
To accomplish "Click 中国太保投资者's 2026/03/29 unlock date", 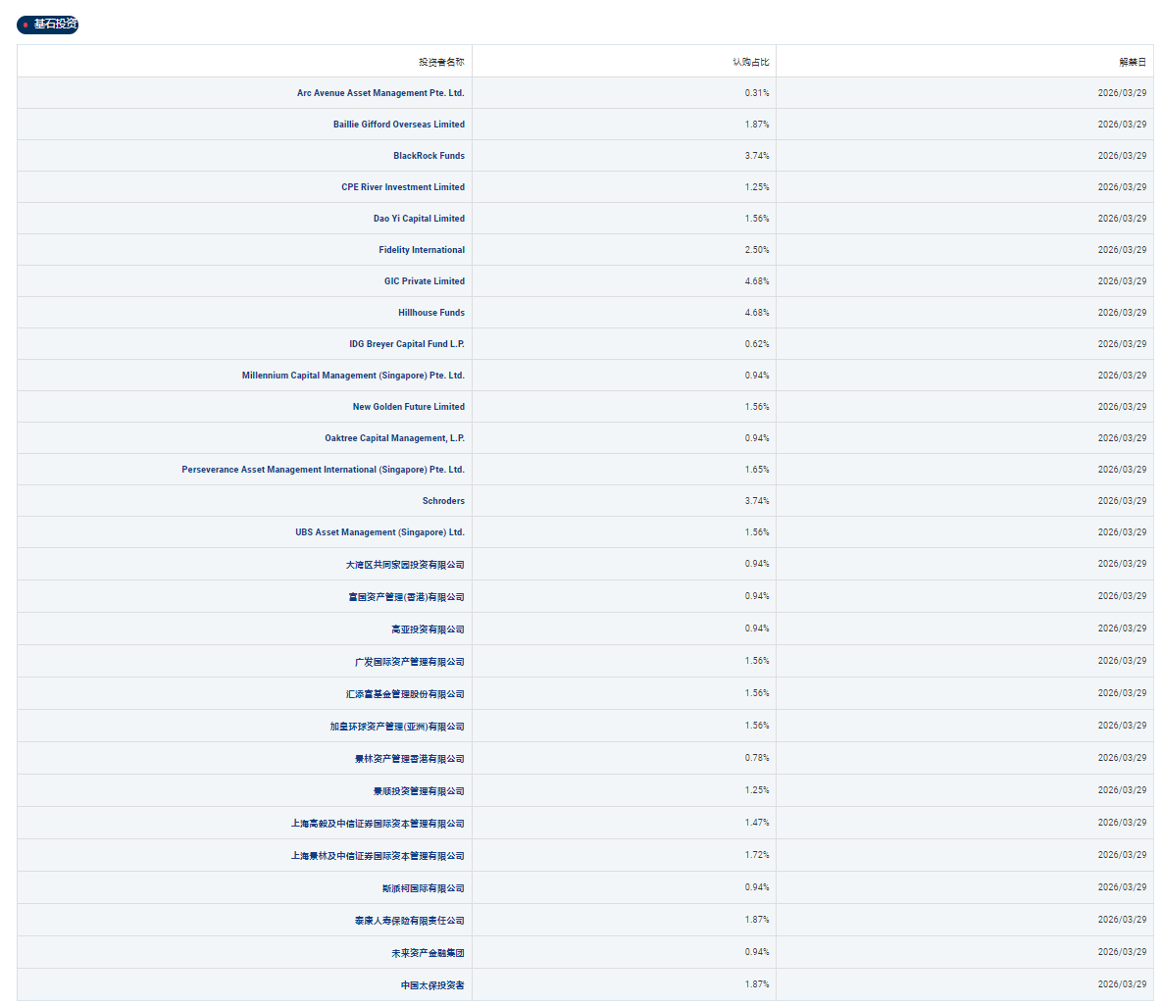I will pos(1122,984).
